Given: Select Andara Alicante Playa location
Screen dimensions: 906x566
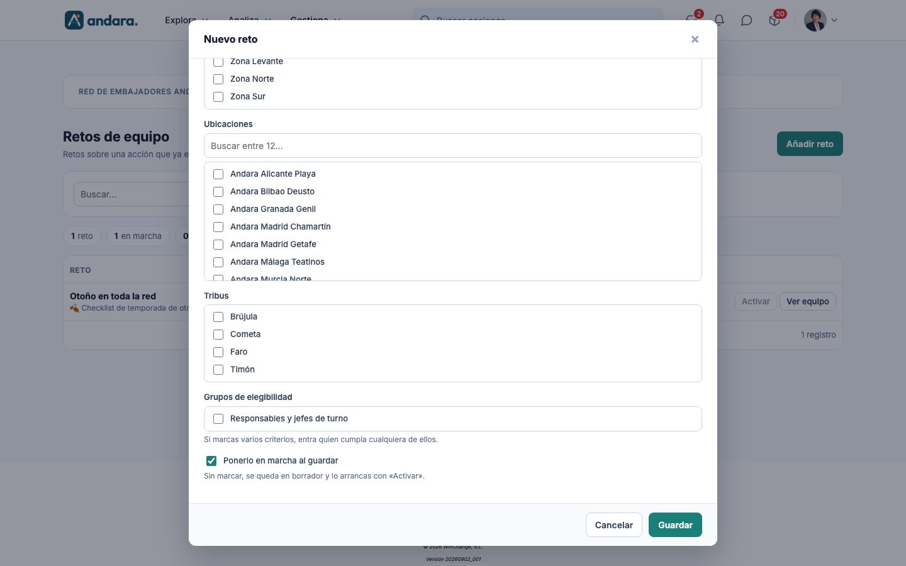Looking at the screenshot, I should (x=218, y=174).
